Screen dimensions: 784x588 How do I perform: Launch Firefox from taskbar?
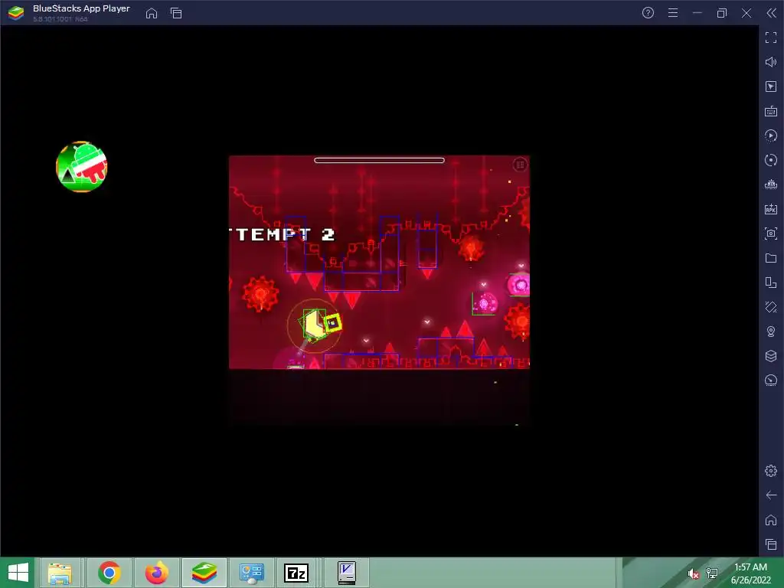(x=157, y=573)
